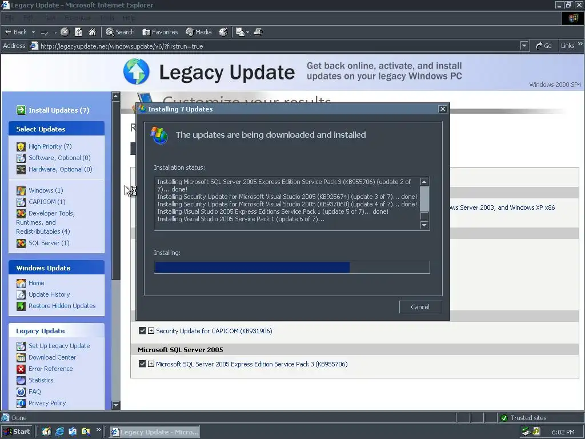
Task: Uncheck Security Update for CAPICOM checkbox
Action: pyautogui.click(x=142, y=331)
